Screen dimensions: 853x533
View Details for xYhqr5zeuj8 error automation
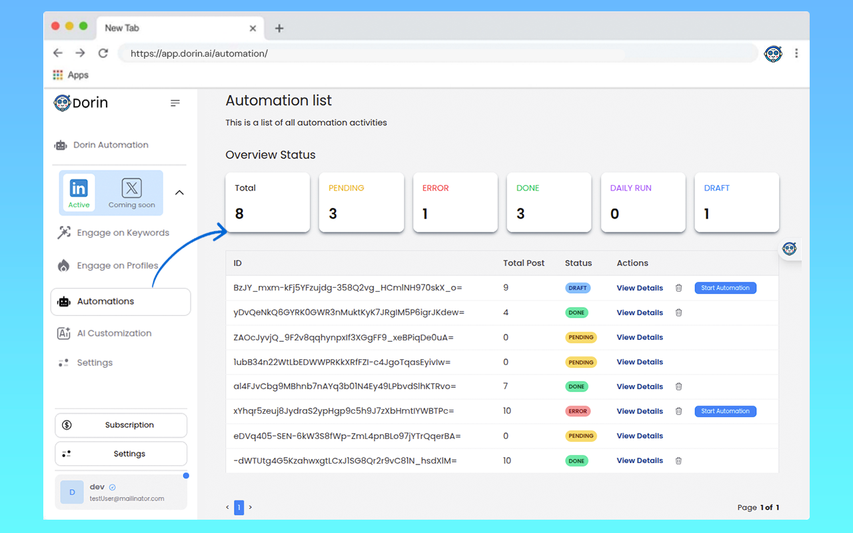(x=640, y=411)
